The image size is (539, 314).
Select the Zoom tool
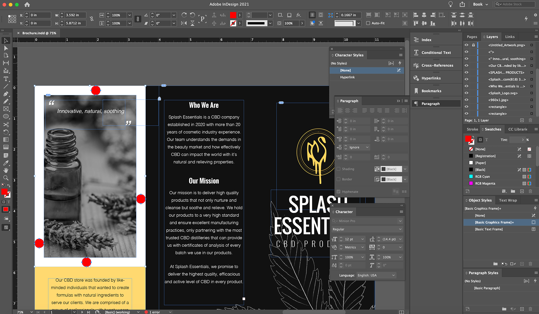(x=6, y=178)
